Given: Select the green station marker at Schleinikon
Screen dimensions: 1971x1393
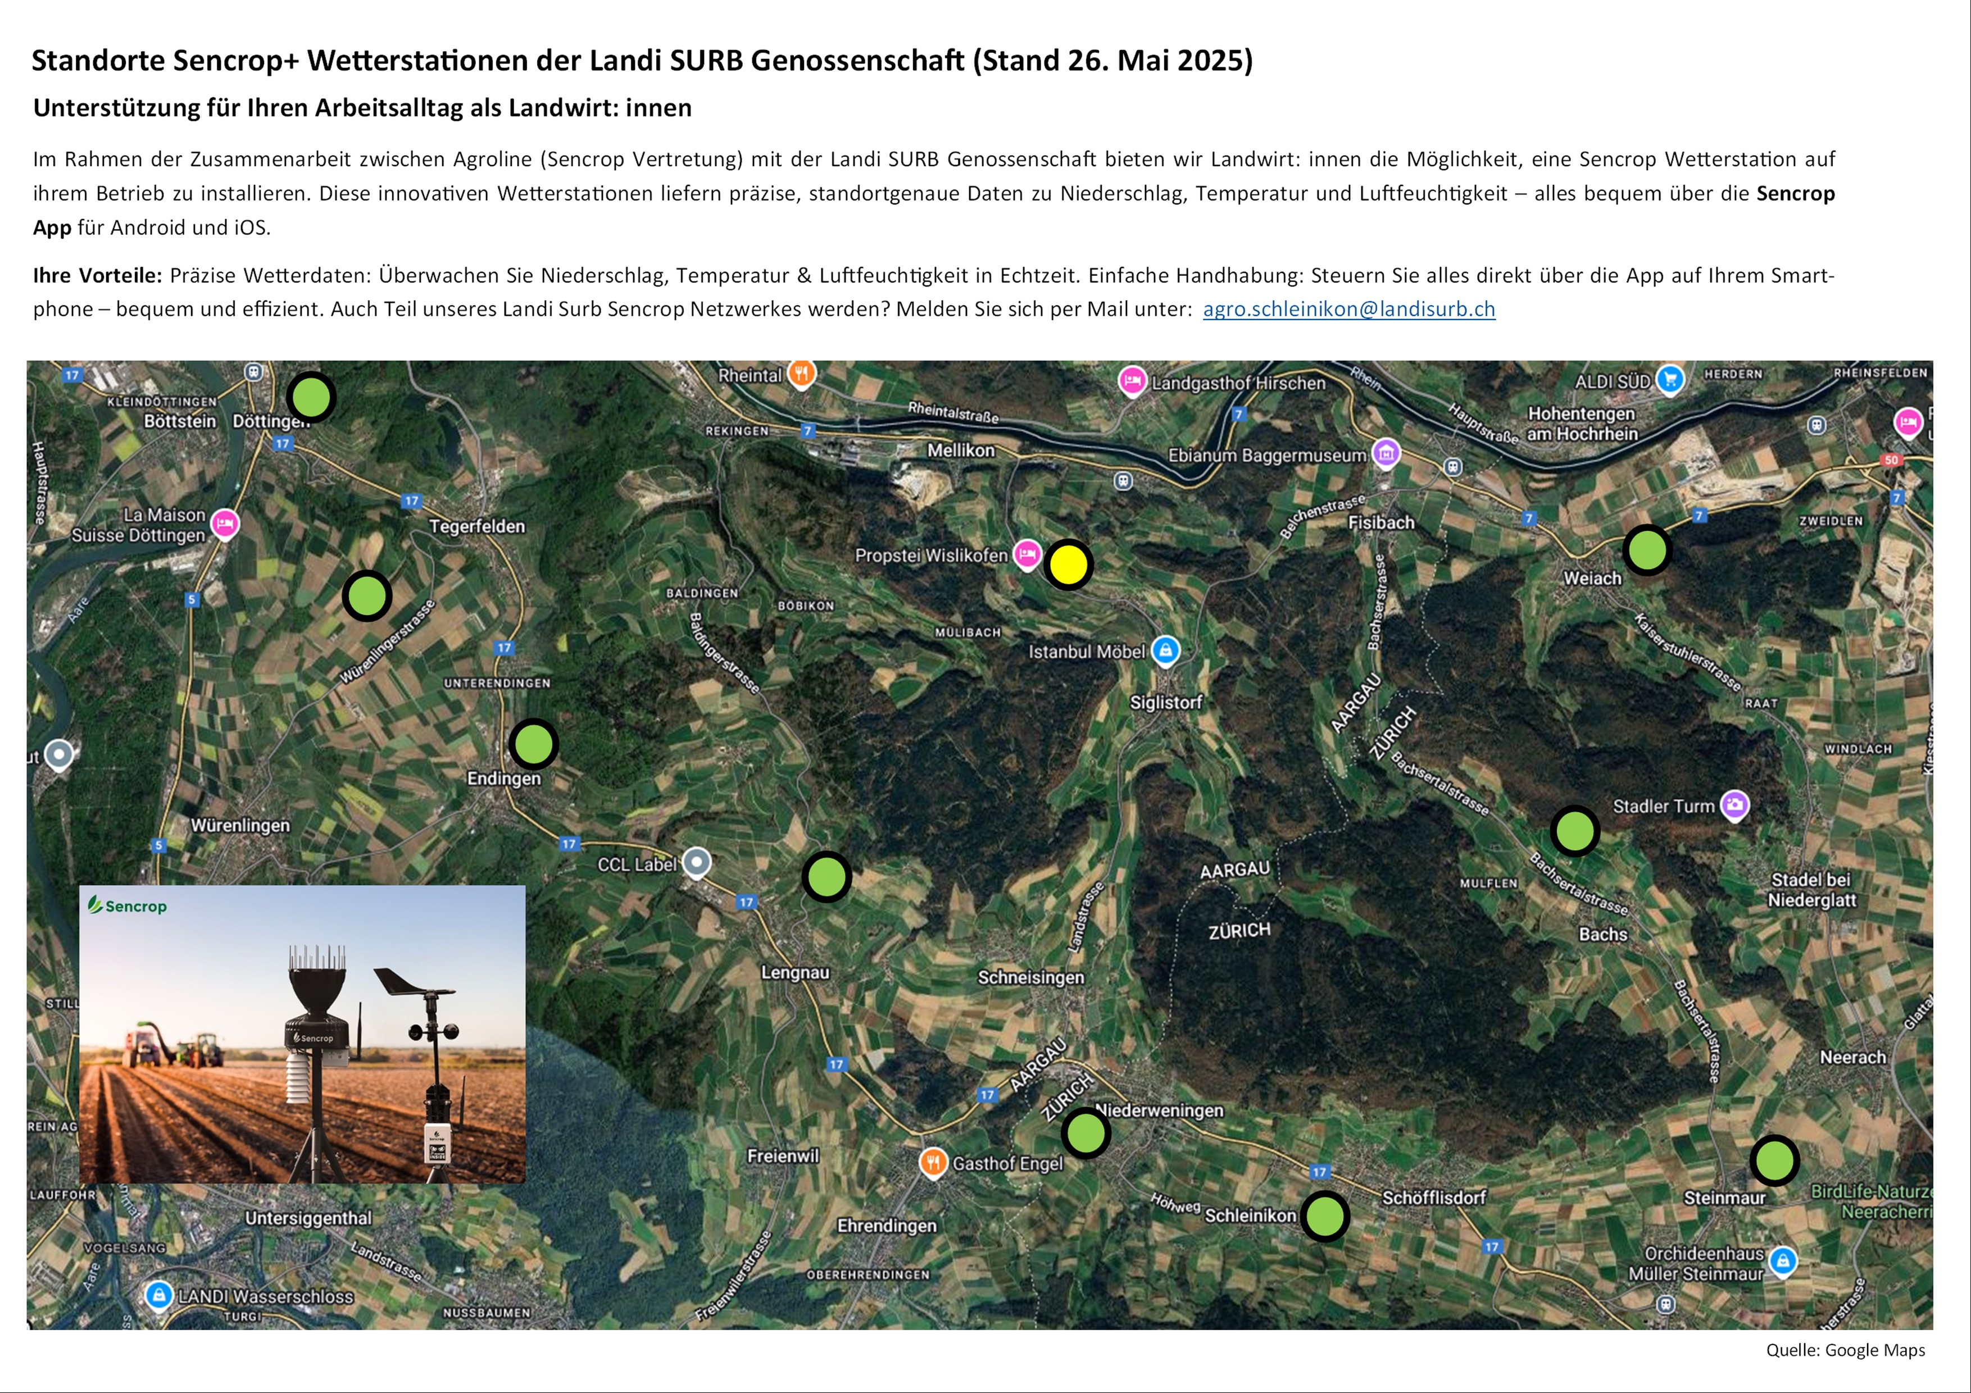Looking at the screenshot, I should pos(1325,1216).
